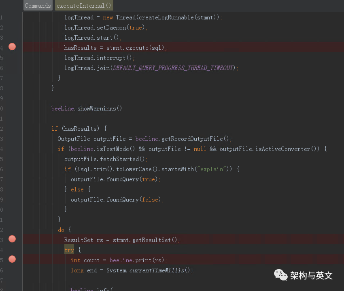Click isActiveConverter method call
This screenshot has width=344, height=291.
pos(282,149)
